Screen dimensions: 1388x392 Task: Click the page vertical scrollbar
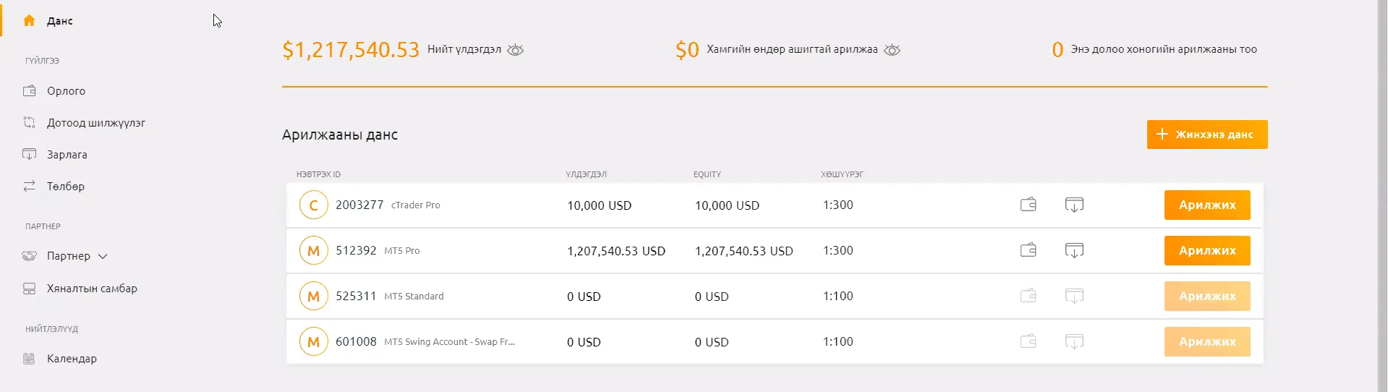[1382, 196]
